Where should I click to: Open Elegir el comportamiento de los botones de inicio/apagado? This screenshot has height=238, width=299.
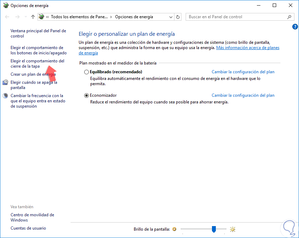pyautogui.click(x=39, y=50)
